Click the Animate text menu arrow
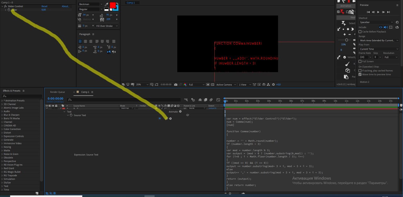403x197 pixels. 180,111
